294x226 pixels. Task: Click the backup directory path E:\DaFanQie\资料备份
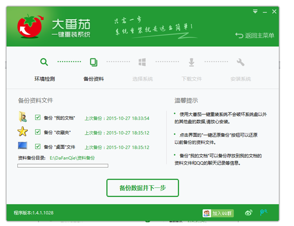(x=72, y=158)
